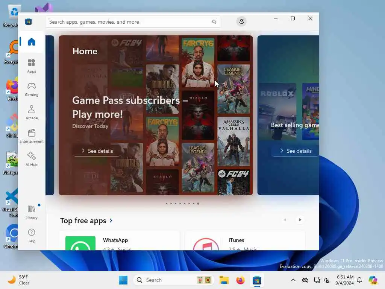Open the Library in the sidebar
Screen dimensions: 385x289
point(32,212)
